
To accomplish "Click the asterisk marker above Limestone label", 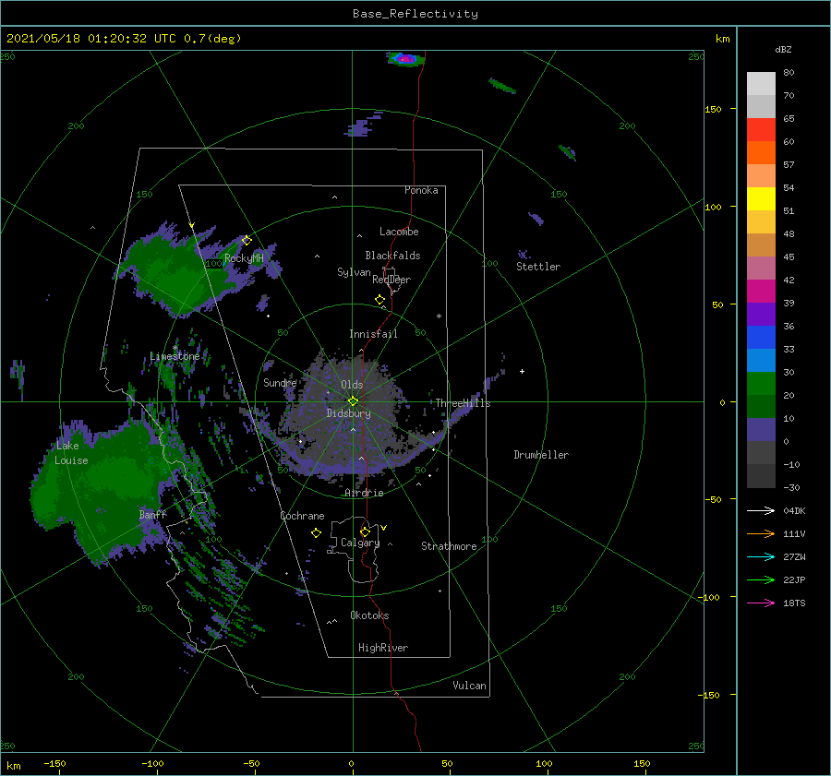I will (175, 348).
